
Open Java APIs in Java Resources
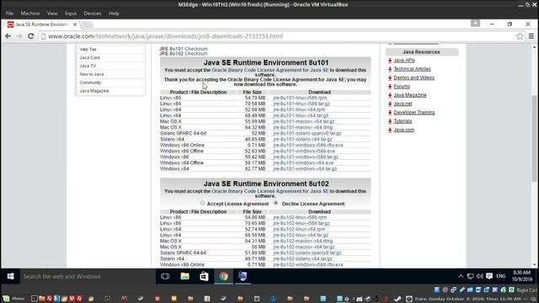(404, 61)
